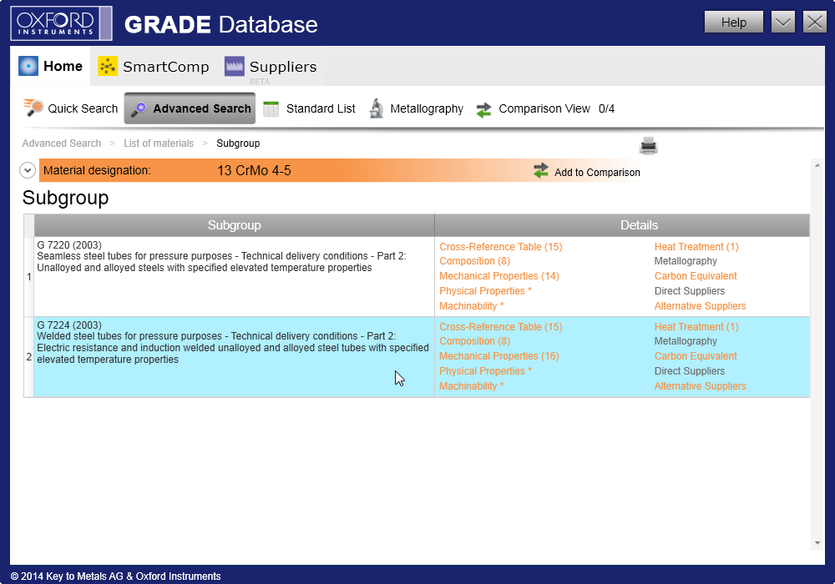Click the Advanced Search magnifier icon

(x=139, y=108)
